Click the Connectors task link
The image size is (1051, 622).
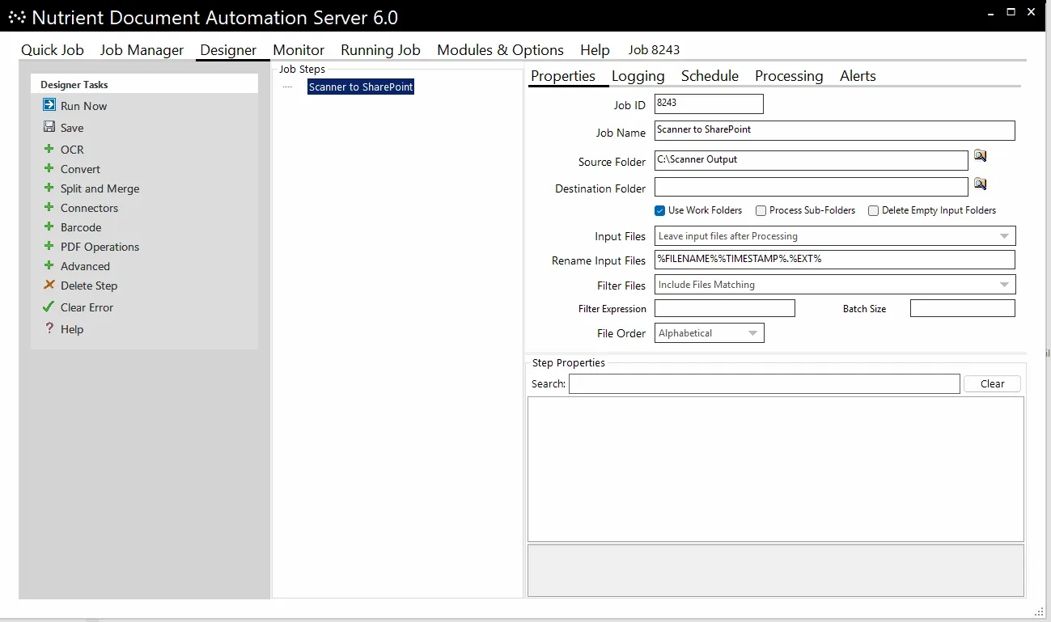(x=89, y=208)
